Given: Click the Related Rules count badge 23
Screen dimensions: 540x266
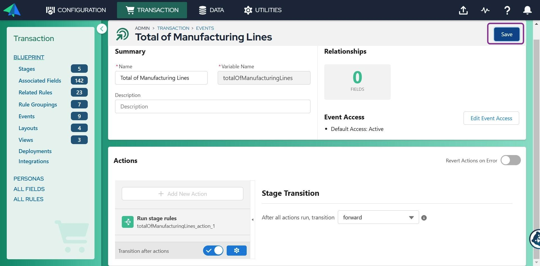Looking at the screenshot, I should tap(79, 92).
